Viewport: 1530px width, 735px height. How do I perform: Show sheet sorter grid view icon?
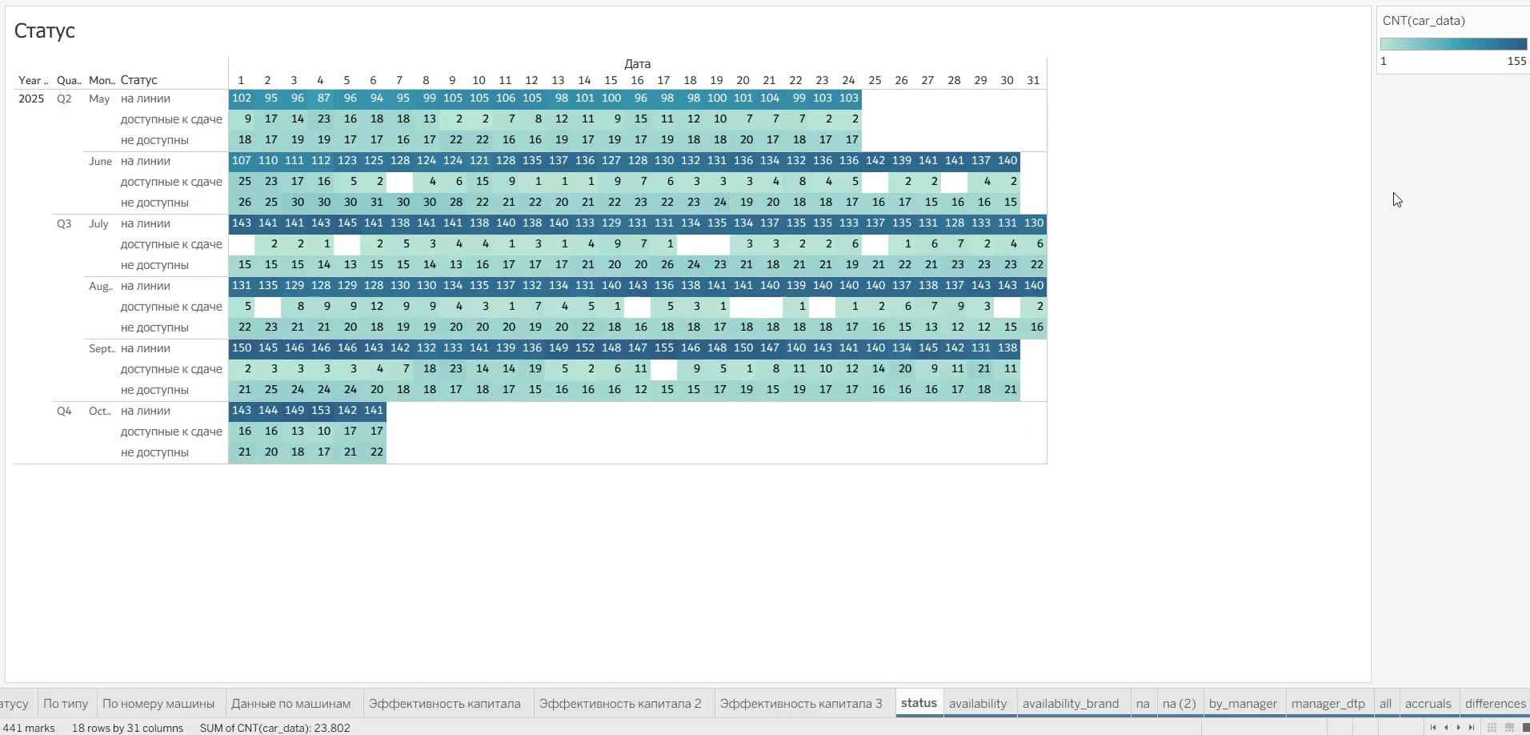tap(1492, 727)
